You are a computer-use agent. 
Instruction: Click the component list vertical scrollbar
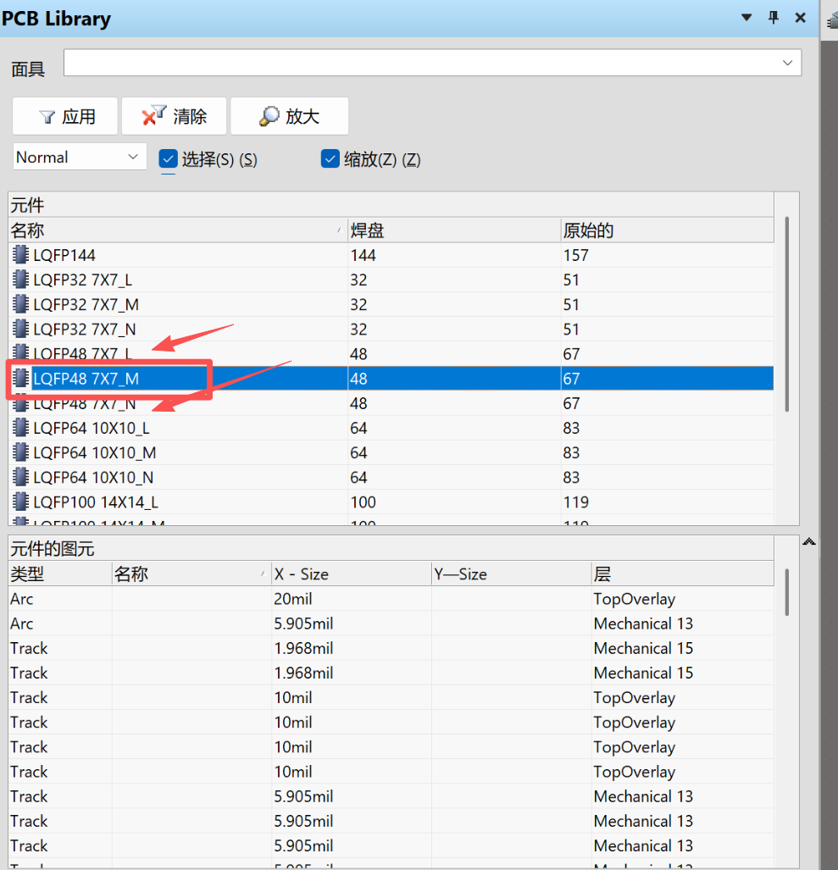pos(787,313)
